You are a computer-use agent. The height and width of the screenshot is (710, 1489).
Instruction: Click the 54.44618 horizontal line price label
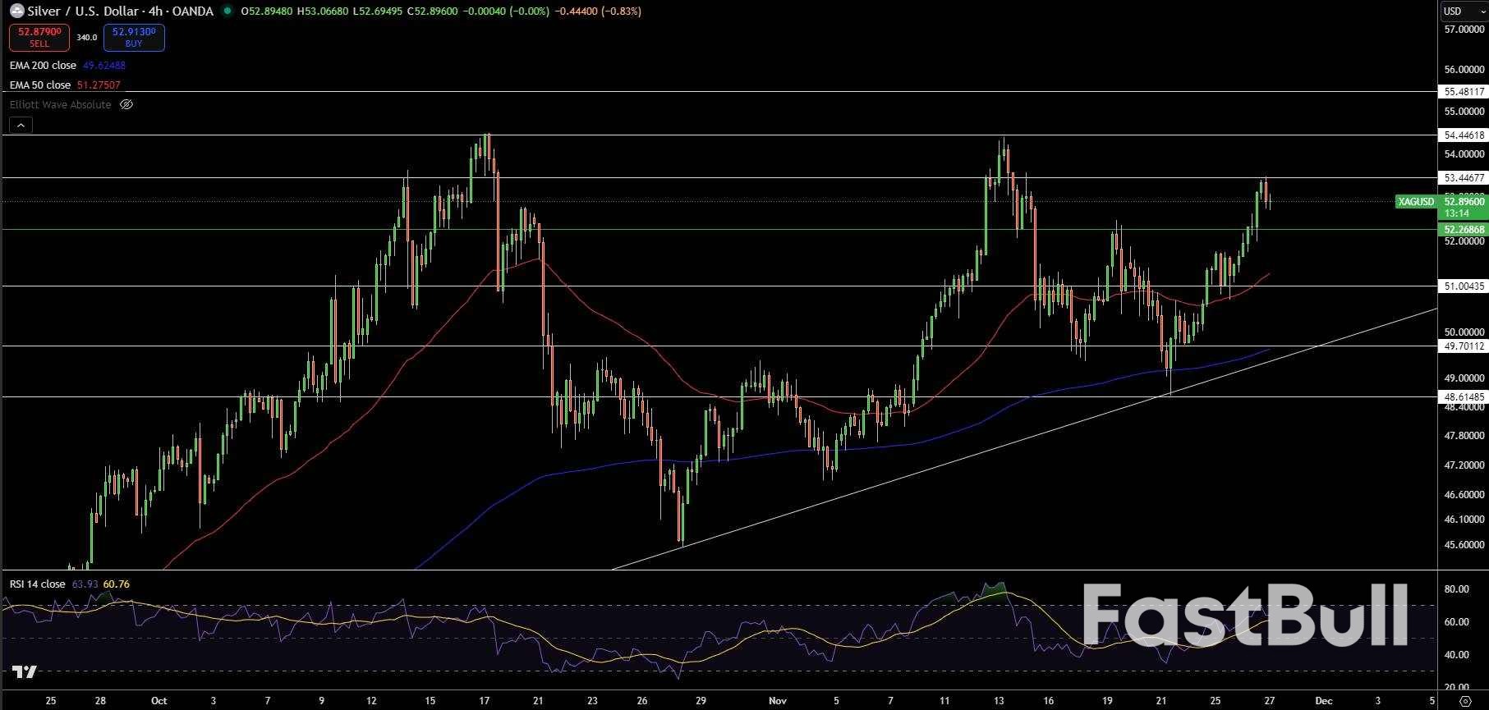click(1464, 135)
